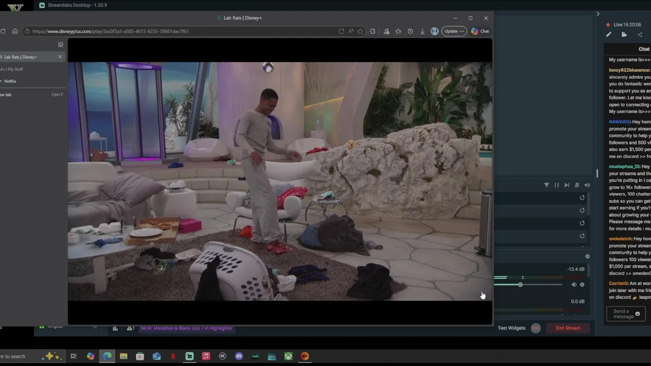Open Netflix app from taskbar
This screenshot has width=651, height=366.
173,356
